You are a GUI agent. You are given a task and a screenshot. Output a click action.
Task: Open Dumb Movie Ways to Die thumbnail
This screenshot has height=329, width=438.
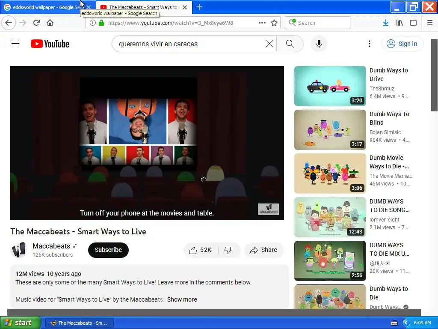point(330,173)
